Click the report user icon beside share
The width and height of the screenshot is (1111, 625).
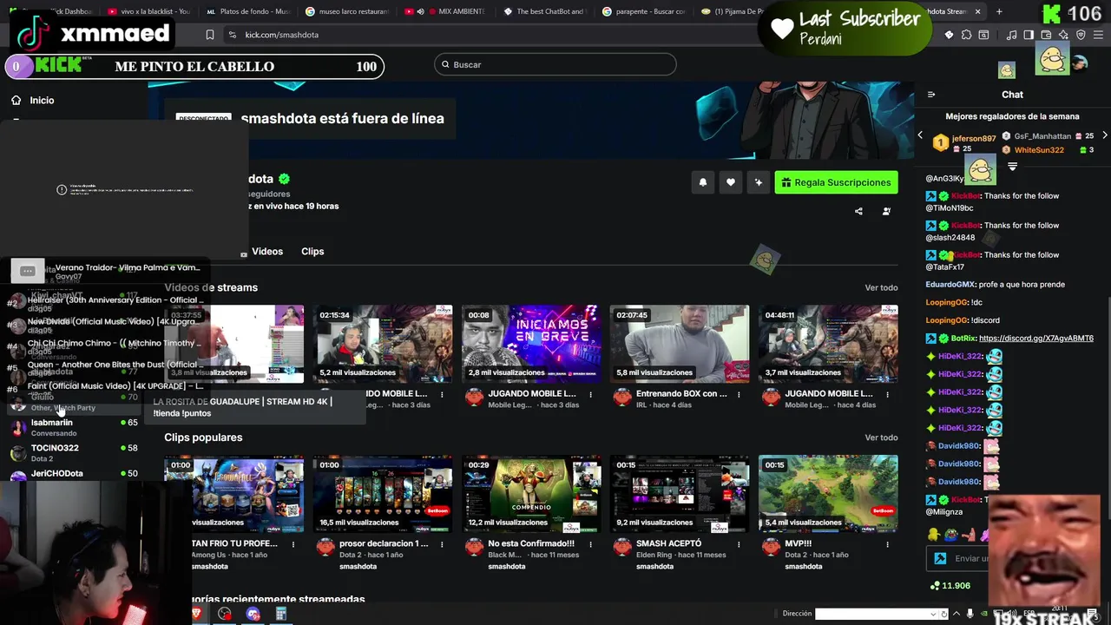click(x=886, y=211)
